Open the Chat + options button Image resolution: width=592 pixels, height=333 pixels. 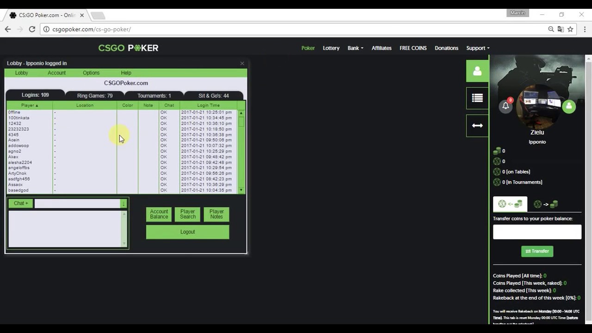tap(21, 203)
